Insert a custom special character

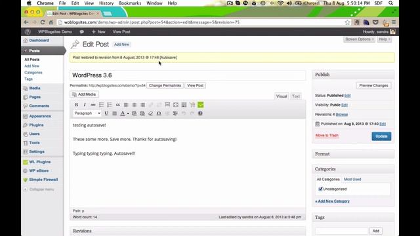point(159,113)
